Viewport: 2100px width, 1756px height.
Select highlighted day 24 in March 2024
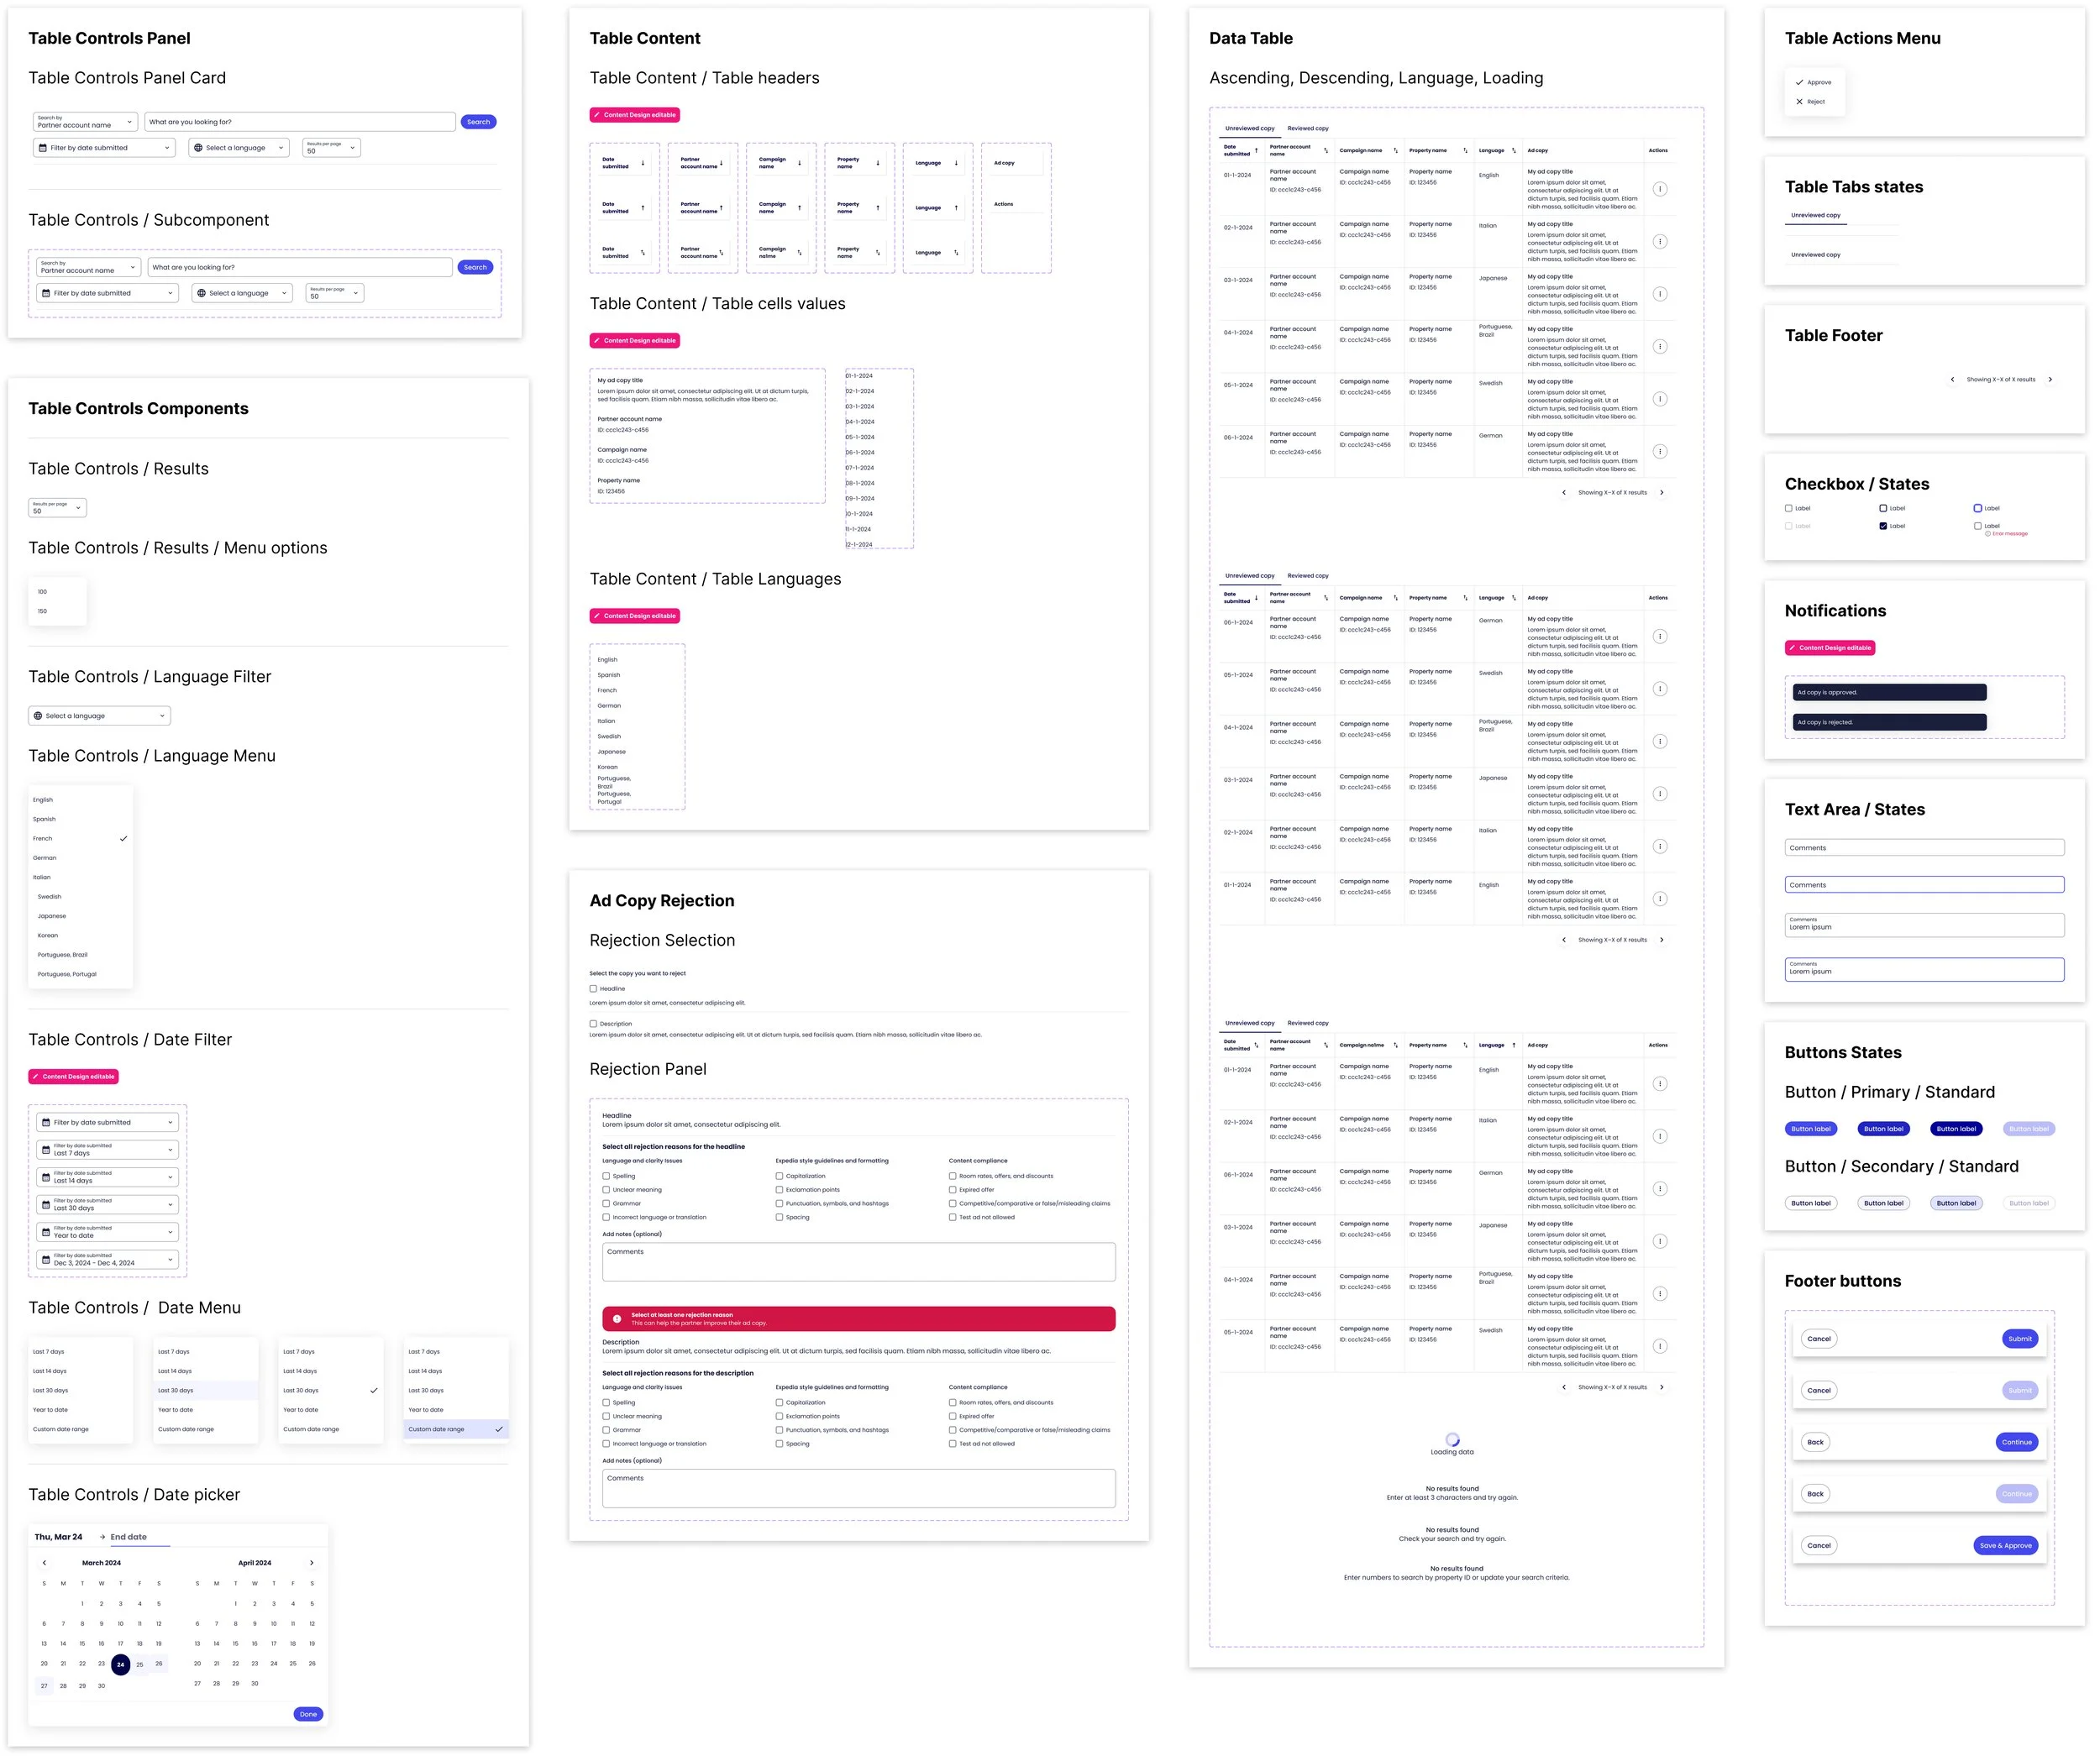pos(120,1665)
